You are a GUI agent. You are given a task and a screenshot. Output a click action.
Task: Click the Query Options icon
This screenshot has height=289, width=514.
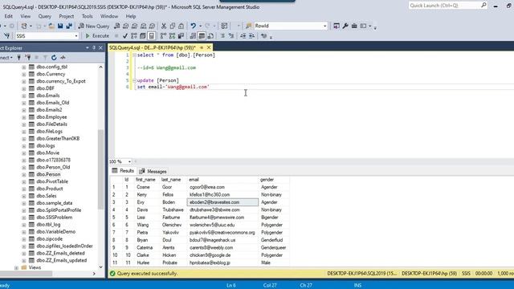(143, 35)
